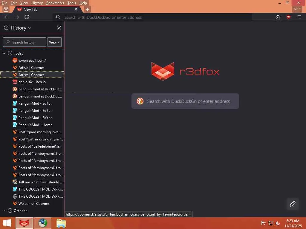Click the new tab page search box
Viewport: 306px width, 229px height.
185,101
